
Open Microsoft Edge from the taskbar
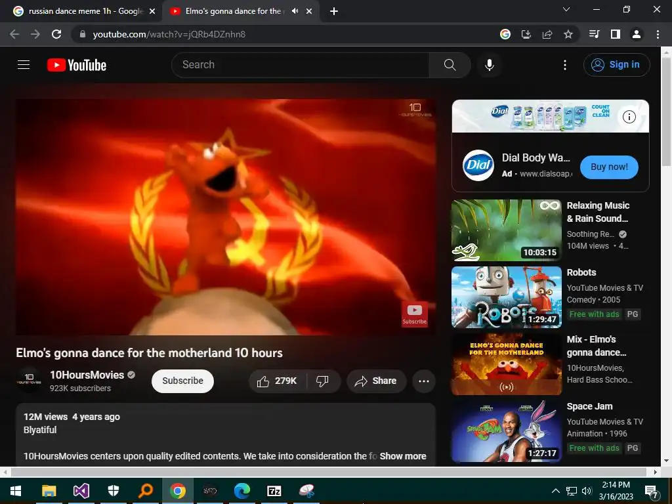(241, 491)
